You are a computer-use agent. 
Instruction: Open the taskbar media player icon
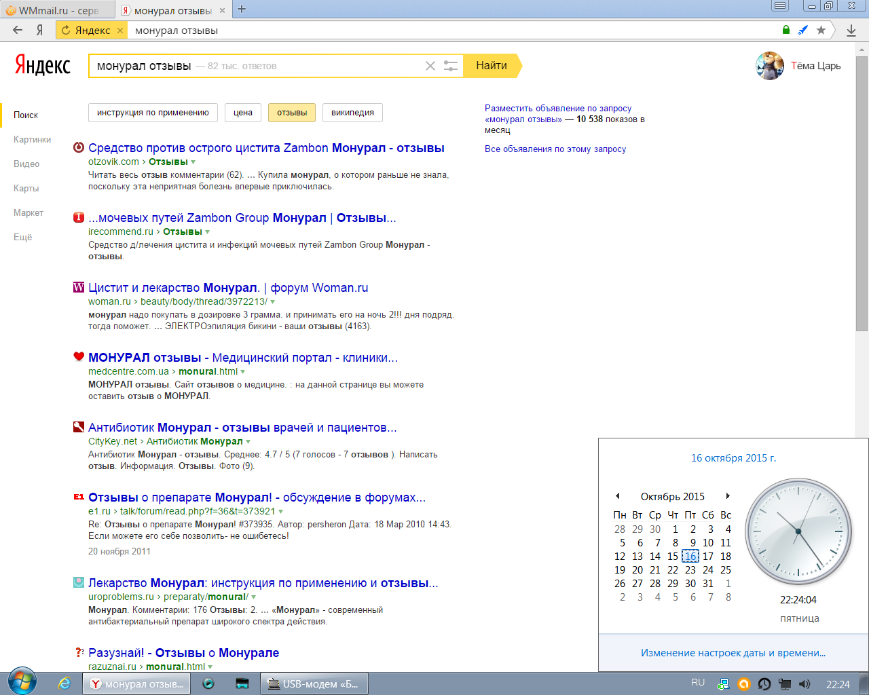click(x=208, y=683)
